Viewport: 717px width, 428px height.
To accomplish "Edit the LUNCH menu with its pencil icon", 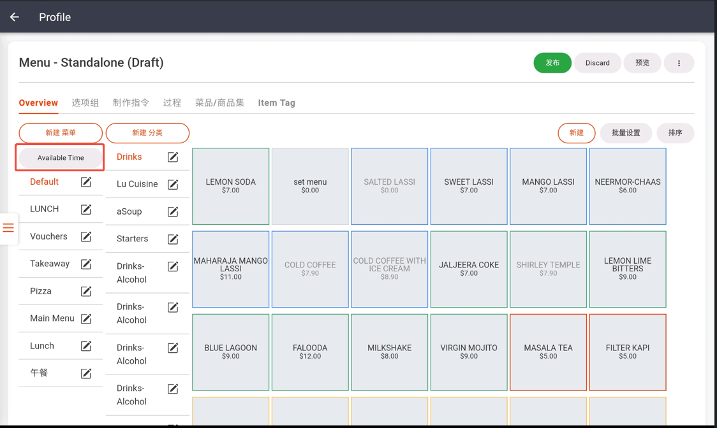I will 86,209.
